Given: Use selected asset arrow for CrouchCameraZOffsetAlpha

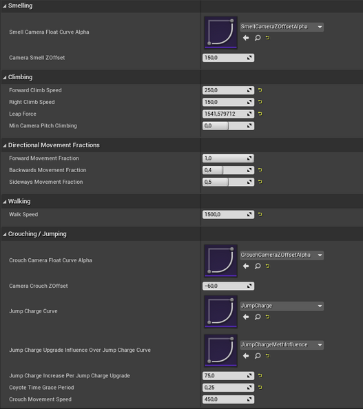Looking at the screenshot, I should [246, 266].
